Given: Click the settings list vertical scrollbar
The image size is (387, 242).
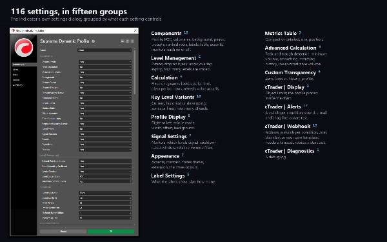Looking at the screenshot, I should pyautogui.click(x=135, y=72).
